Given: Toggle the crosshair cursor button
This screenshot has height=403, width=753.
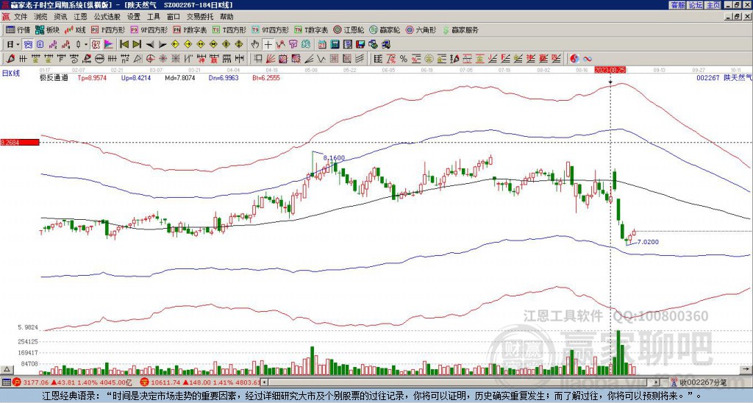Looking at the screenshot, I should tap(268, 45).
